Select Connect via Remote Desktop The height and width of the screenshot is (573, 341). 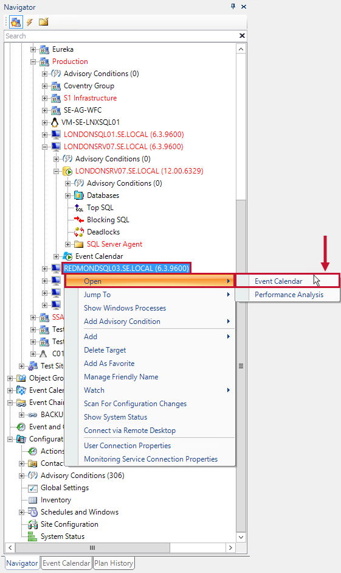(150, 431)
